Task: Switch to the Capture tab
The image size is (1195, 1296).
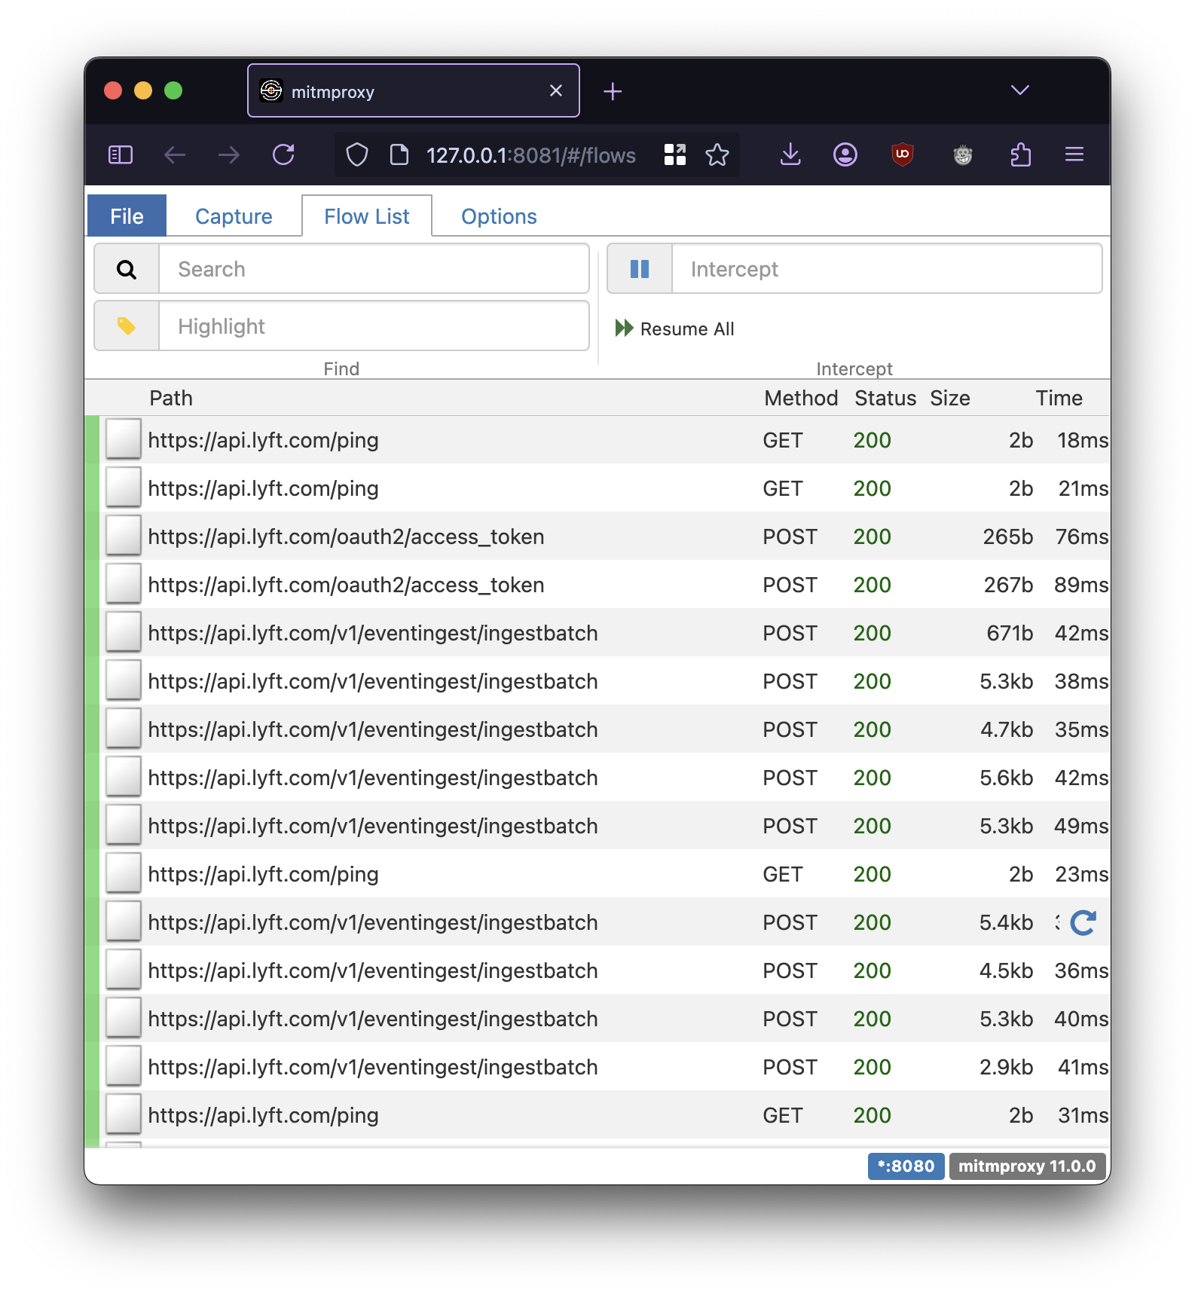Action: pos(234,216)
